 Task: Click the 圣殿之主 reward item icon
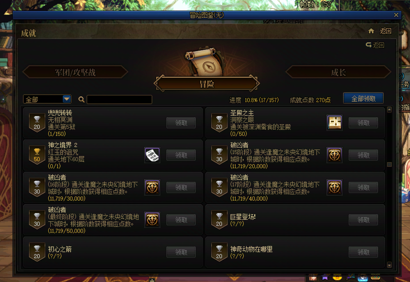[x=335, y=123]
